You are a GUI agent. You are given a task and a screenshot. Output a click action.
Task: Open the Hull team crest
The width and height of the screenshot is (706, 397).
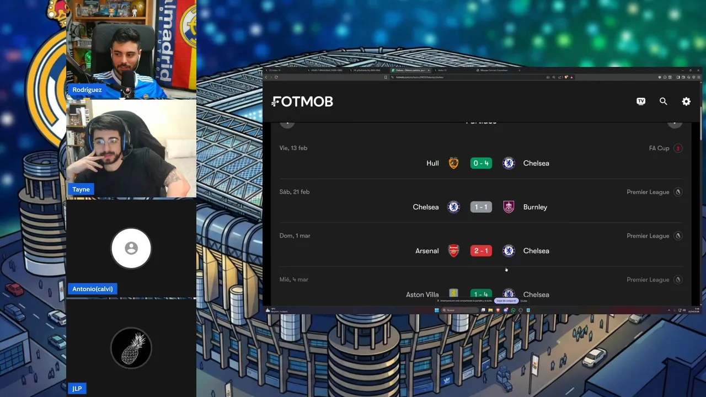click(453, 163)
